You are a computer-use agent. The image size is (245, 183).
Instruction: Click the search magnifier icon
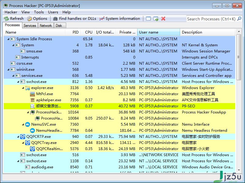(x=239, y=19)
